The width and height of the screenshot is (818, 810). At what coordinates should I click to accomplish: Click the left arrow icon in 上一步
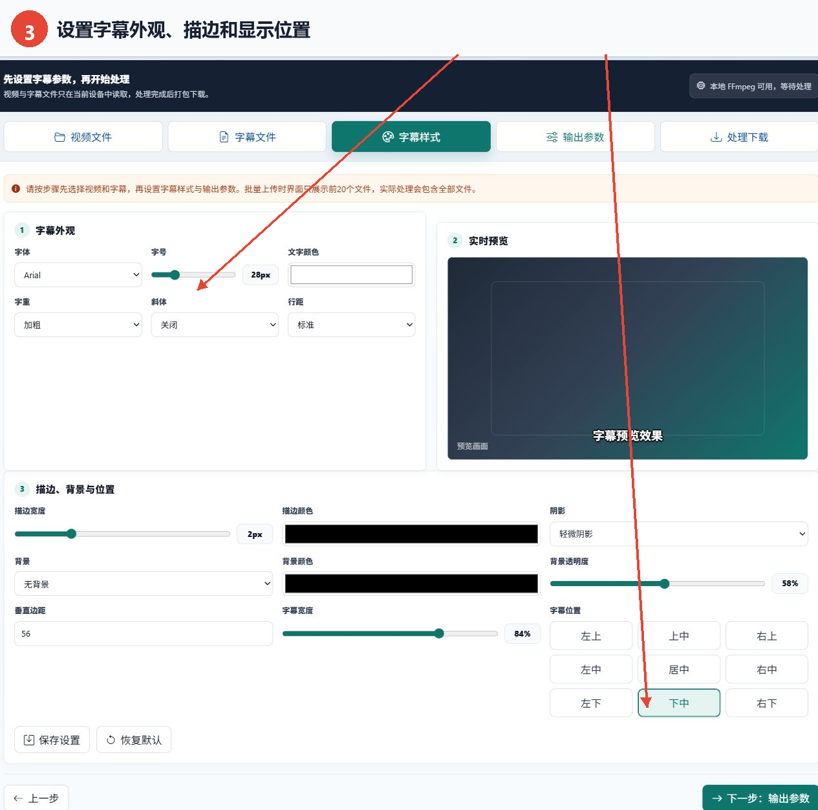coord(18,798)
